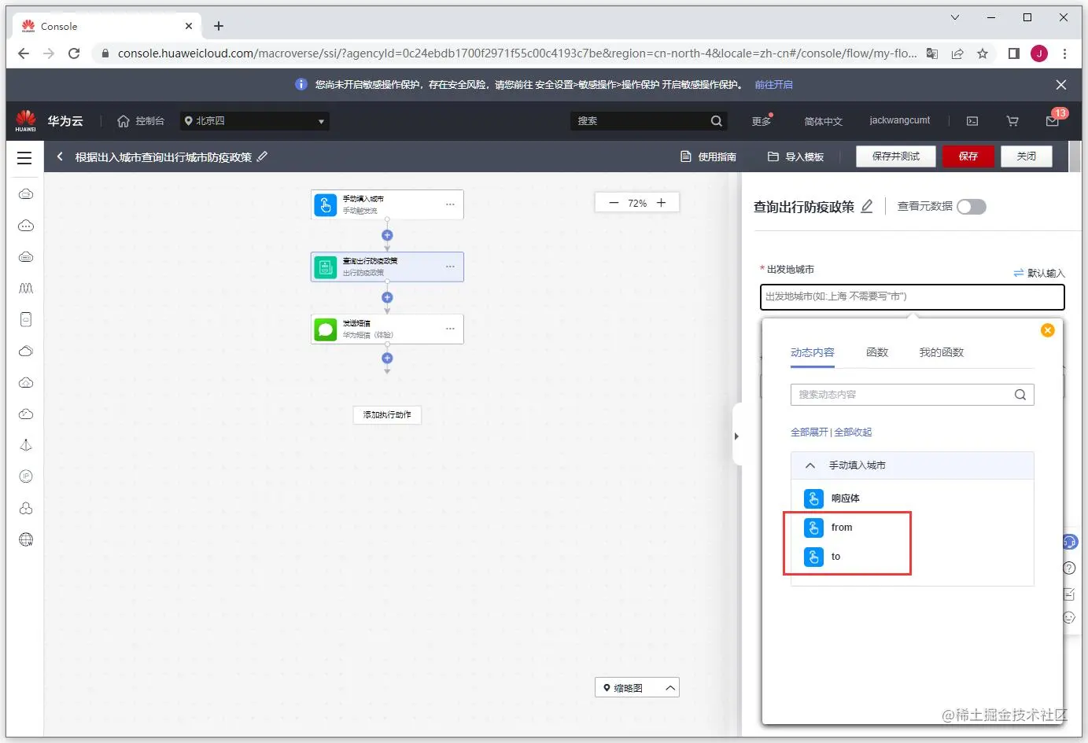Open the more menu on 查询出行防疫政策 node

(450, 267)
